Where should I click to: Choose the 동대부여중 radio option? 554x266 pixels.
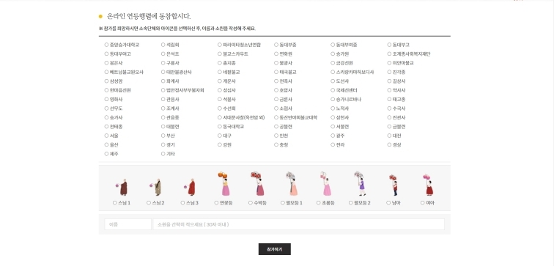point(333,45)
